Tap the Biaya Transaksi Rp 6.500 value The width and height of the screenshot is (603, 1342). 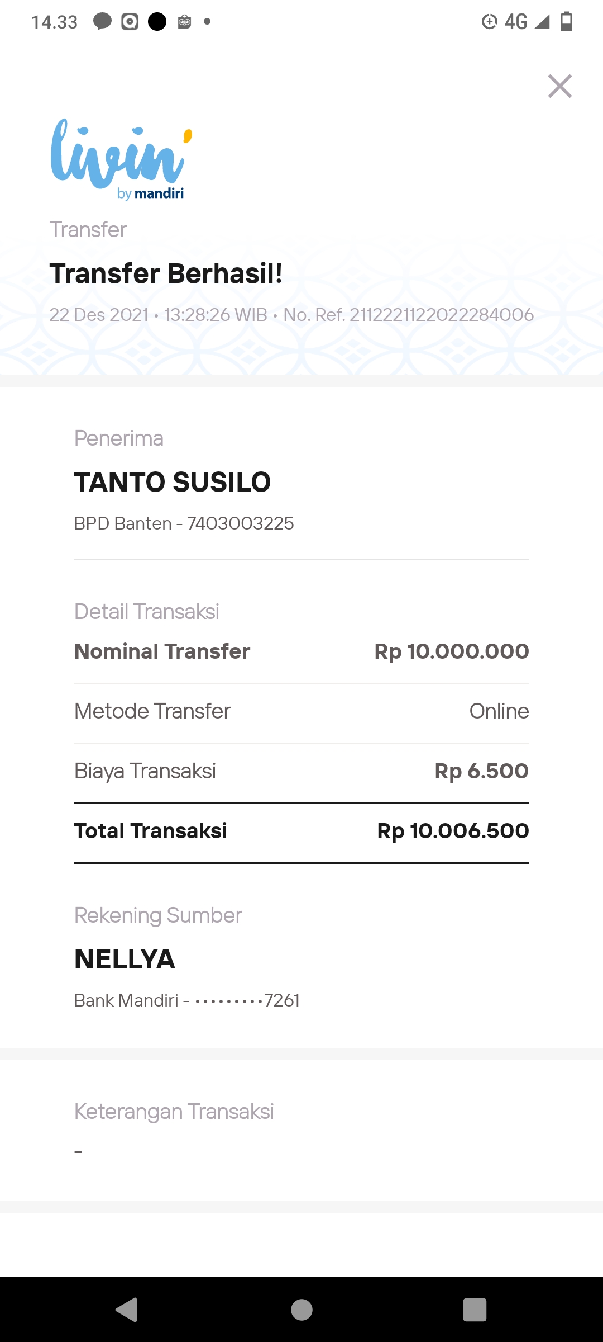[481, 771]
